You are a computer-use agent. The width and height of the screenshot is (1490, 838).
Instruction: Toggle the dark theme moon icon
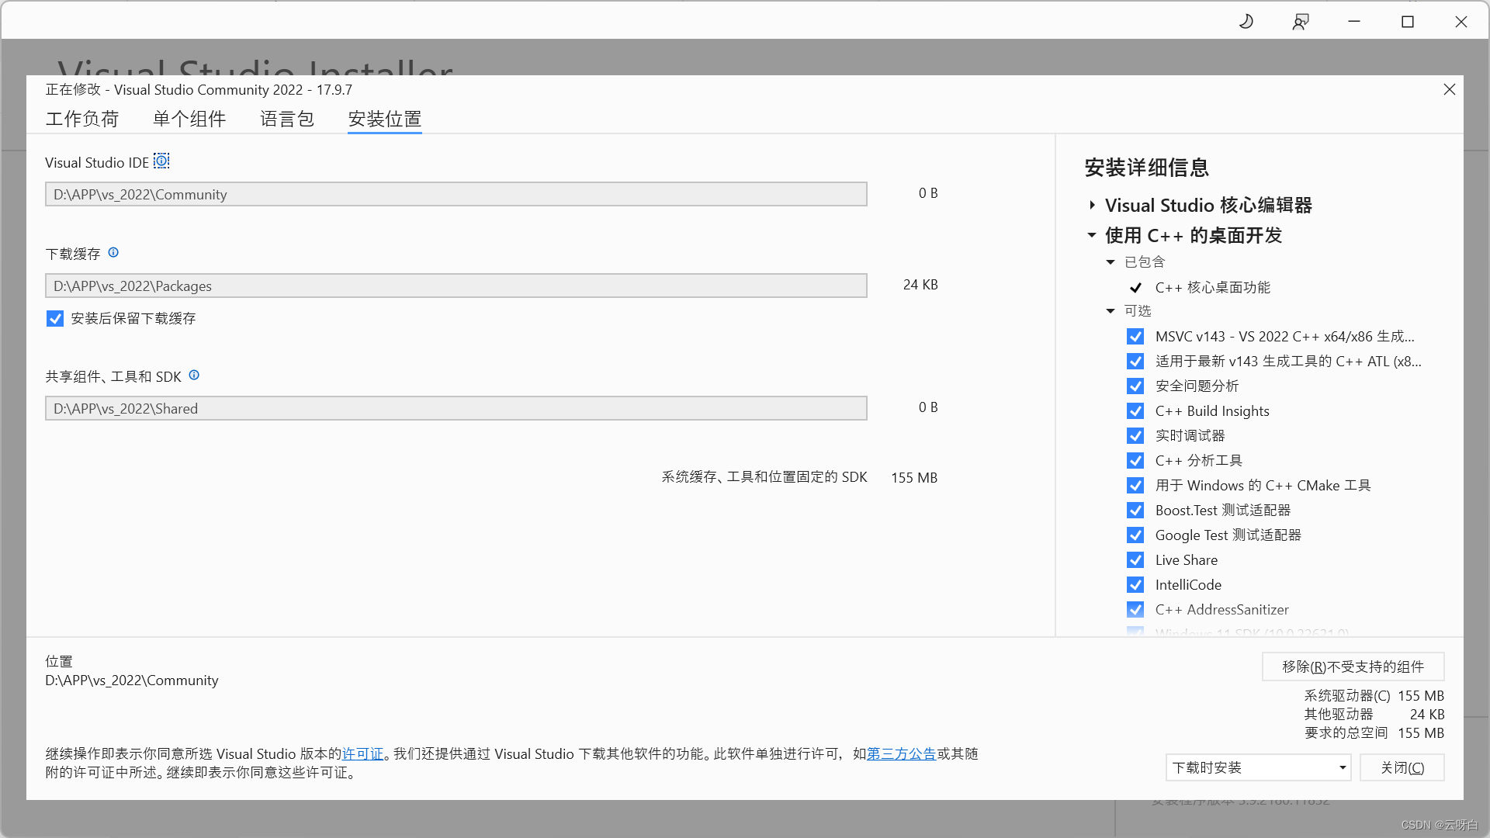(x=1246, y=22)
